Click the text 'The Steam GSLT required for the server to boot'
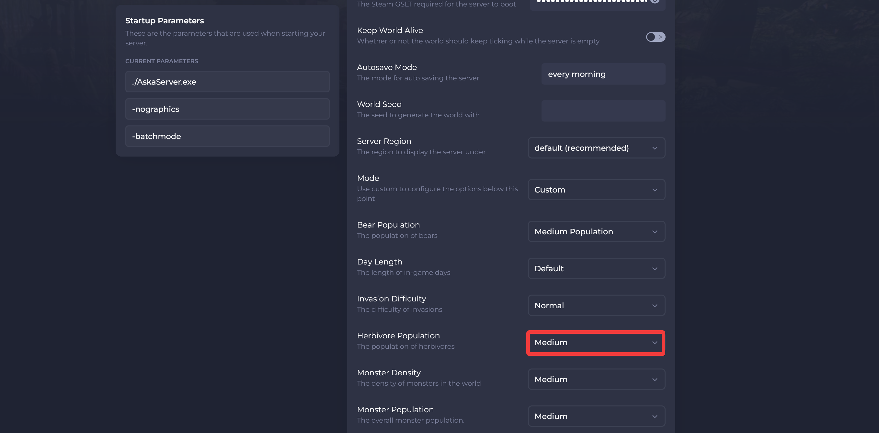Image resolution: width=879 pixels, height=433 pixels. click(x=436, y=4)
